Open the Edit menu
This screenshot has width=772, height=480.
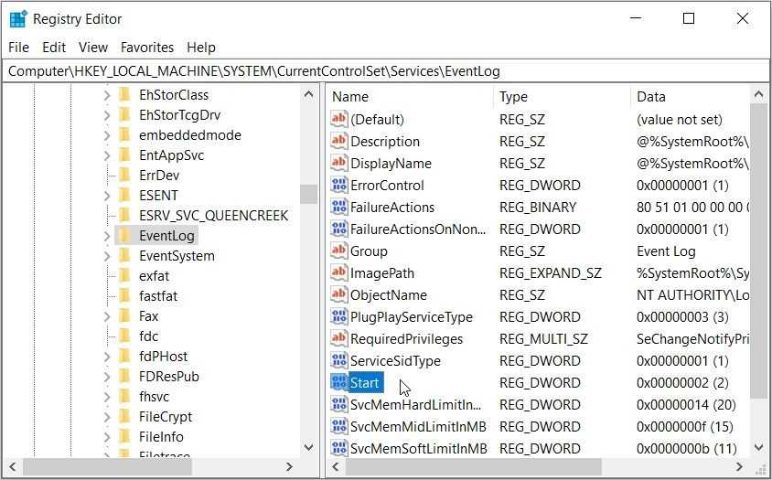[x=54, y=48]
